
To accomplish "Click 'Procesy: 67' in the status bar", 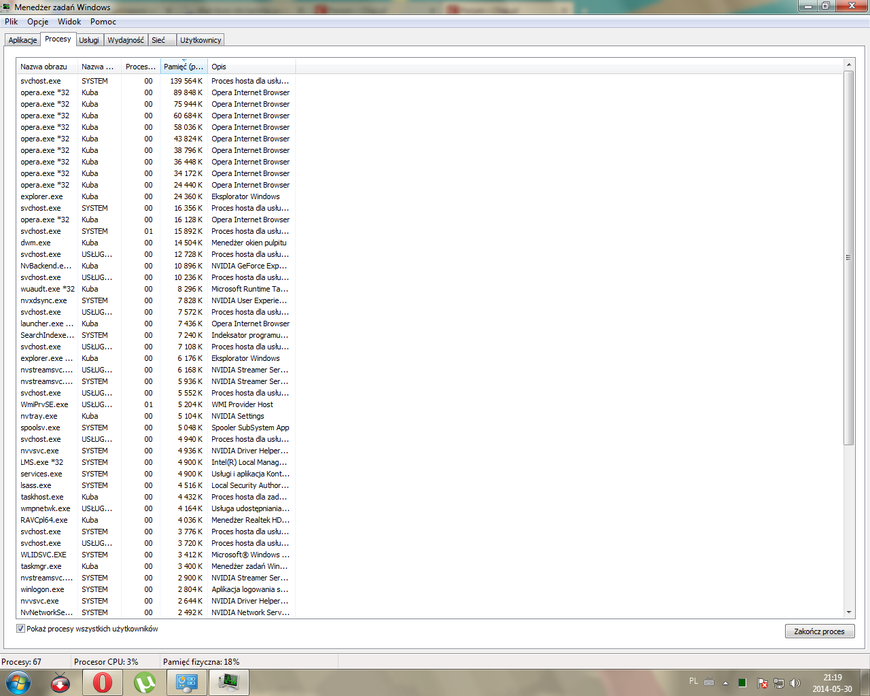I will [x=22, y=662].
